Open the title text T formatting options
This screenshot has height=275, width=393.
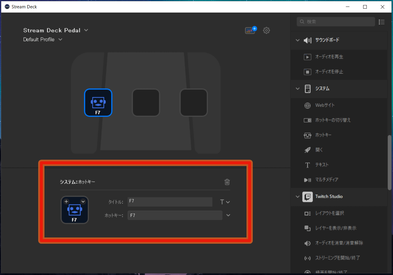click(225, 202)
